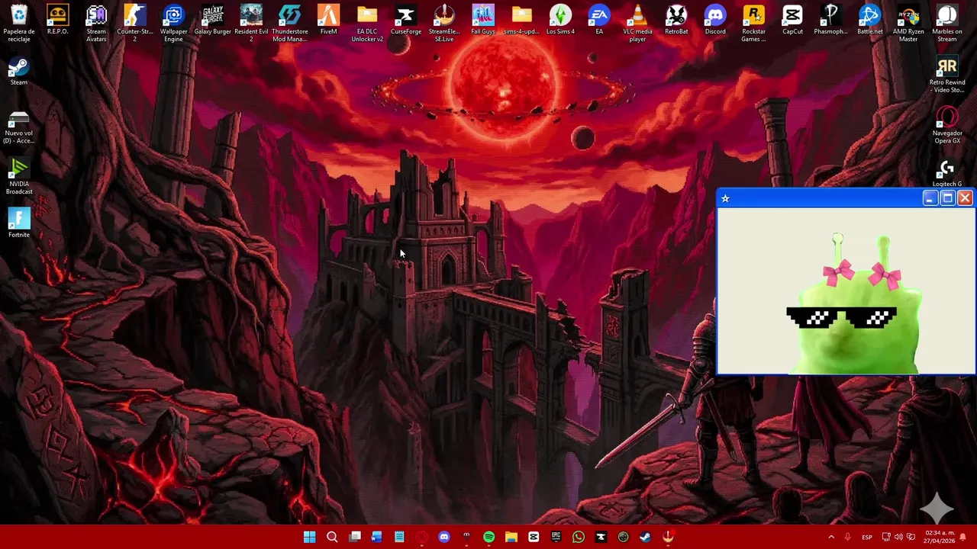Open the sims-4-upd... folder icon

[x=521, y=19]
